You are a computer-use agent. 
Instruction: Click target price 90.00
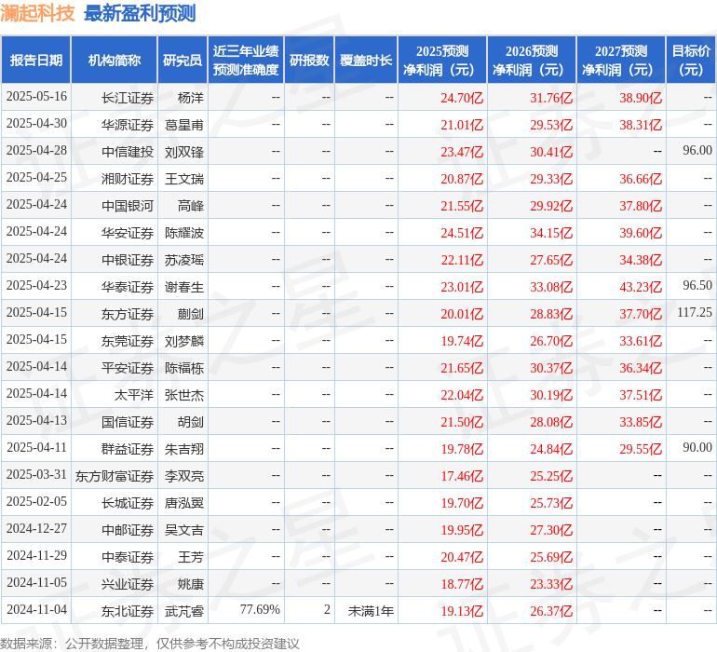[x=697, y=447]
